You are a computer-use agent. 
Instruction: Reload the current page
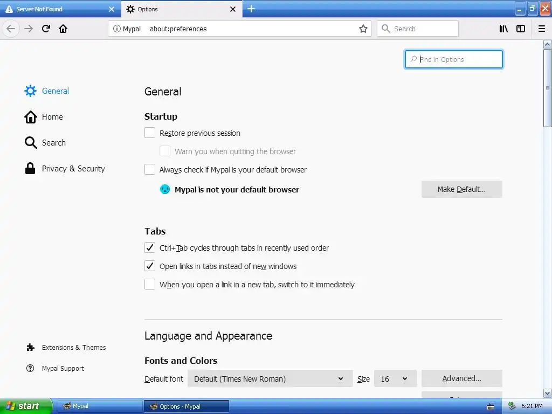(46, 29)
